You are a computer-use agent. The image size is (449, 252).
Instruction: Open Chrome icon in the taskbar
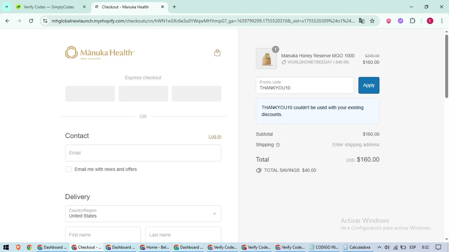(29, 247)
